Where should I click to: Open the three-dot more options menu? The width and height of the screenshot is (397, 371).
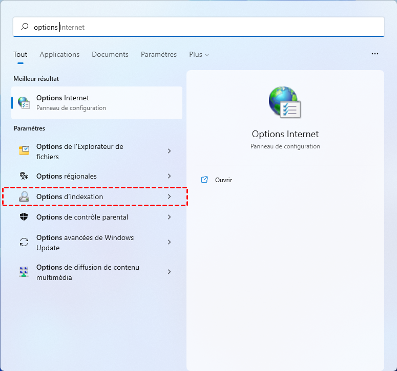tap(375, 54)
